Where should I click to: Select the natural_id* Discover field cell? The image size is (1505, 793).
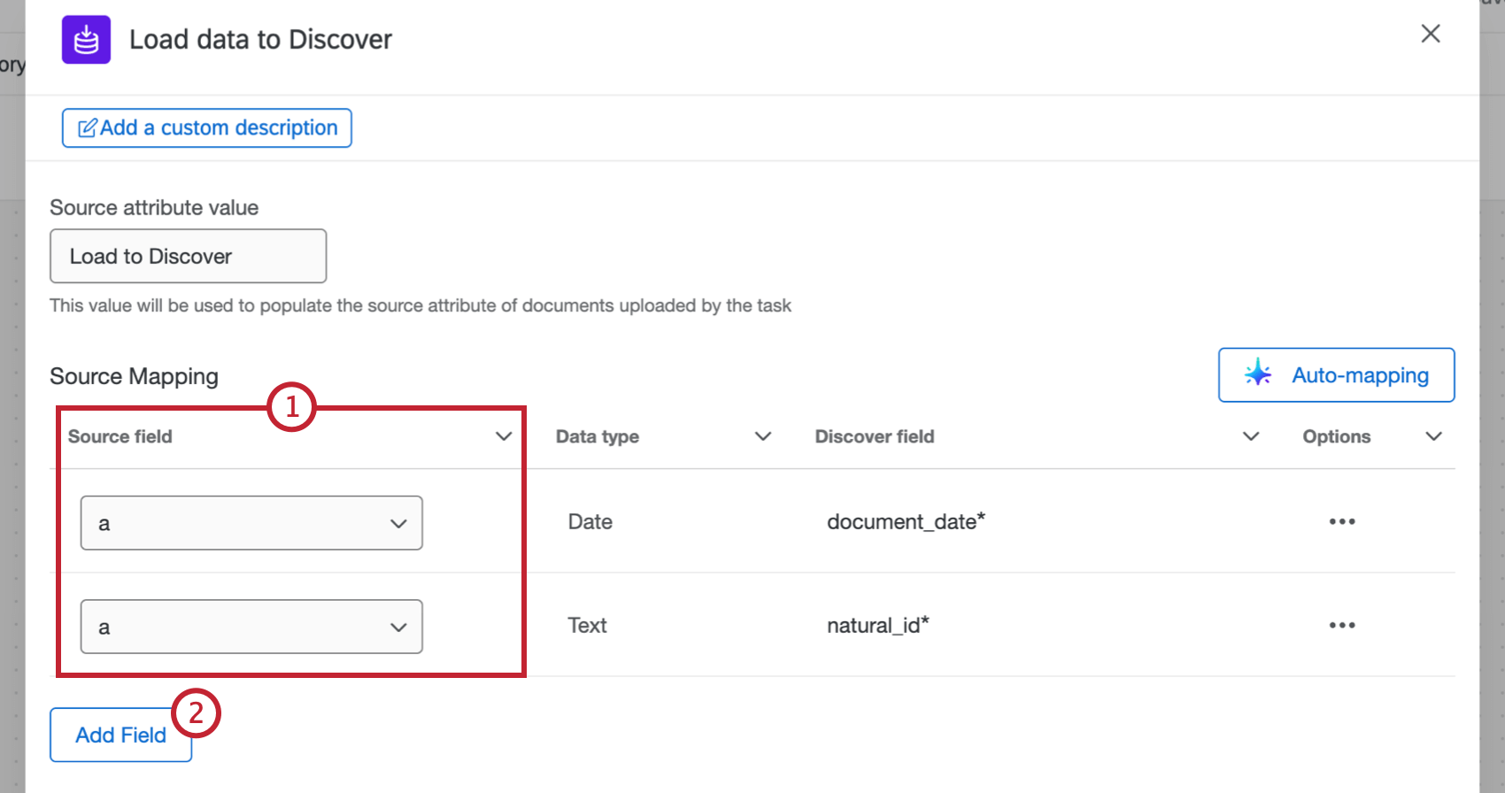(x=877, y=625)
